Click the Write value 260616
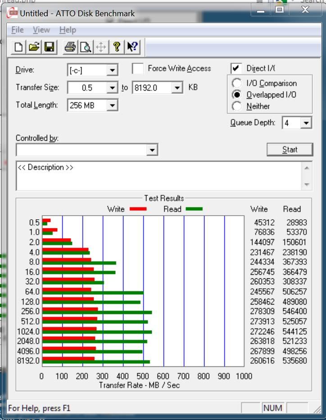Image resolution: width=326 pixels, height=420 pixels. pos(263,360)
